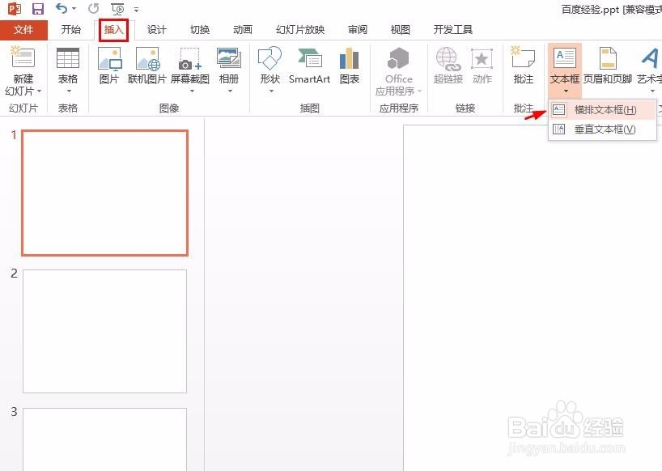This screenshot has width=662, height=471.
Task: Open the 开发工具 (Developer) tab
Action: point(453,30)
